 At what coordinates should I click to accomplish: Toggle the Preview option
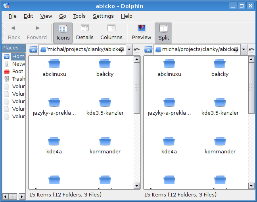point(142,33)
